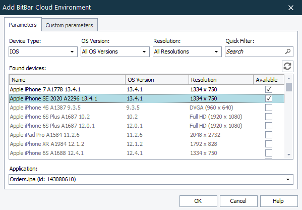
Task: Click the magnifier icon in Quick Filter
Action: 288,51
